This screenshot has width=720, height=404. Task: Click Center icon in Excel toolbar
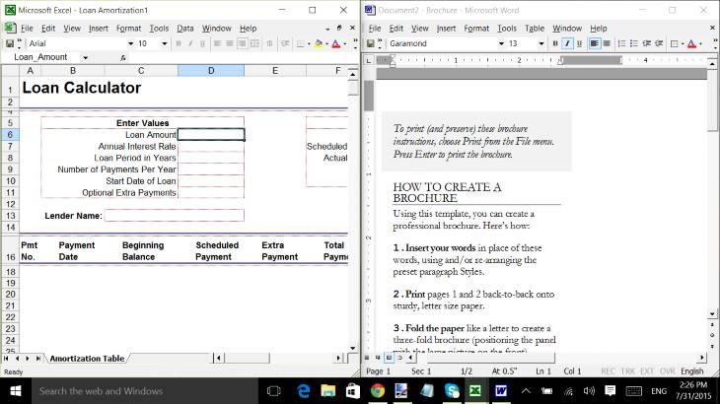click(x=229, y=43)
